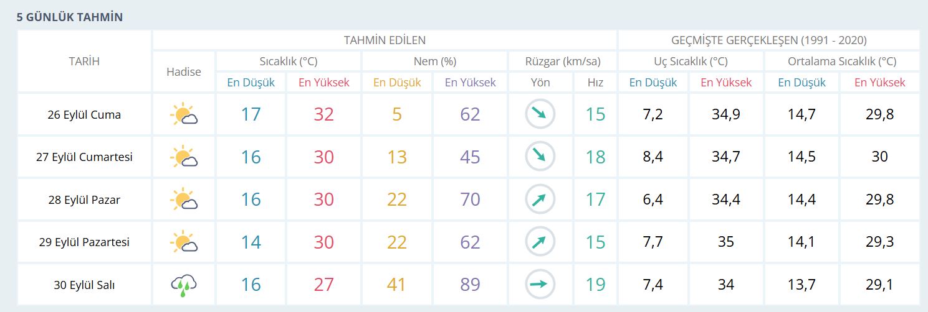The height and width of the screenshot is (312, 928).
Task: Click the wind direction arrow for 26 Eylül Cuma
Action: (x=540, y=114)
